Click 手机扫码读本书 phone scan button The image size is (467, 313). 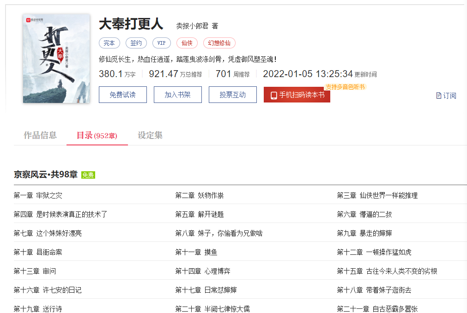click(x=297, y=95)
